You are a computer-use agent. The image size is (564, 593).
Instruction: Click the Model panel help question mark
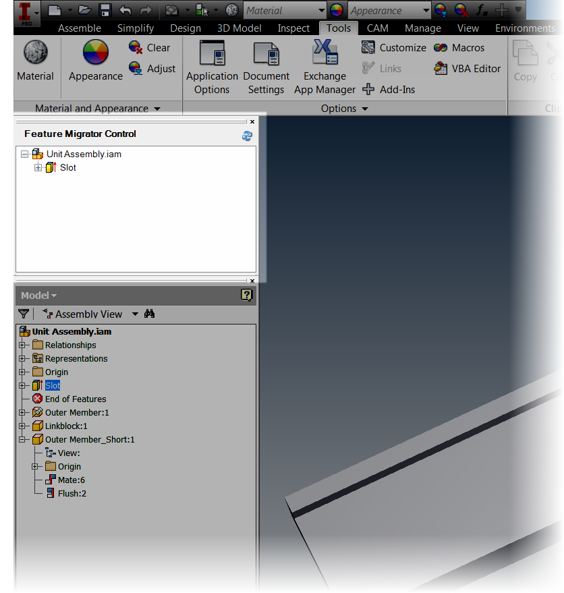(x=246, y=295)
